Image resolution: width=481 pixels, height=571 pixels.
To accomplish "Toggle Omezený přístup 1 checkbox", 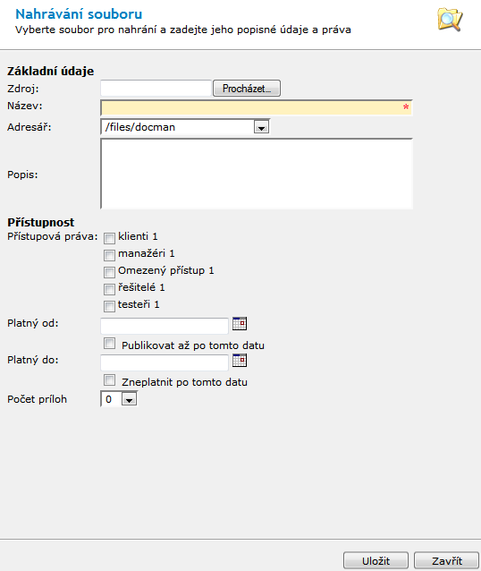I will click(x=109, y=272).
